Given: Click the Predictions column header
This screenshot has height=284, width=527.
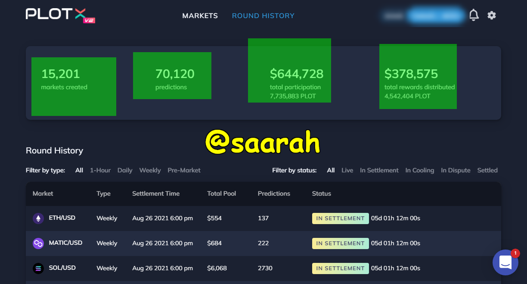Looking at the screenshot, I should click(274, 193).
